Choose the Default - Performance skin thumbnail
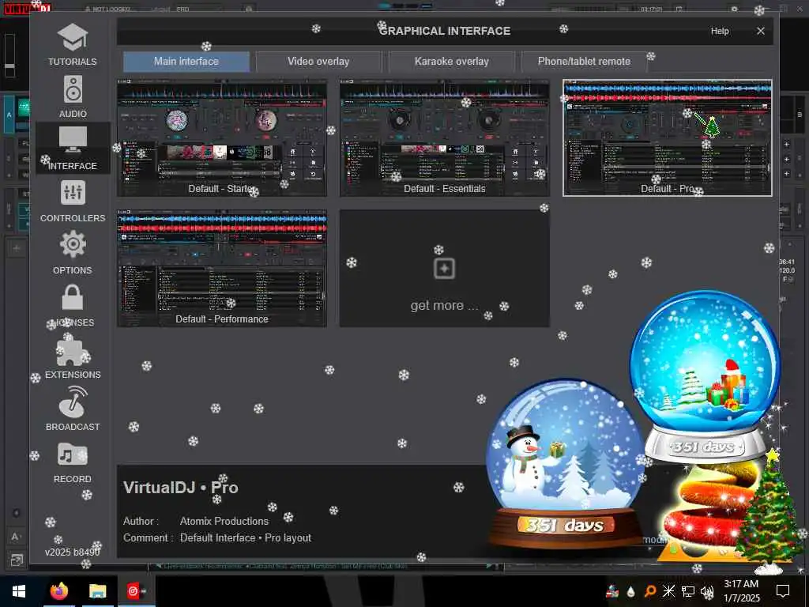809x607 pixels. [222, 269]
